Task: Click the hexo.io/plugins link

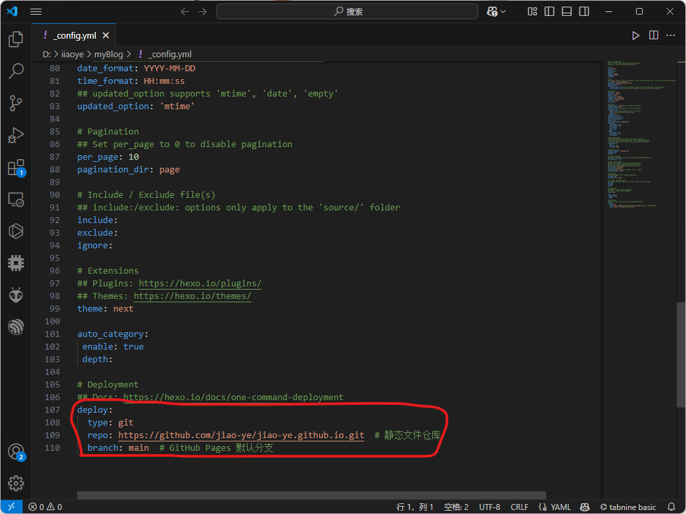Action: tap(200, 284)
